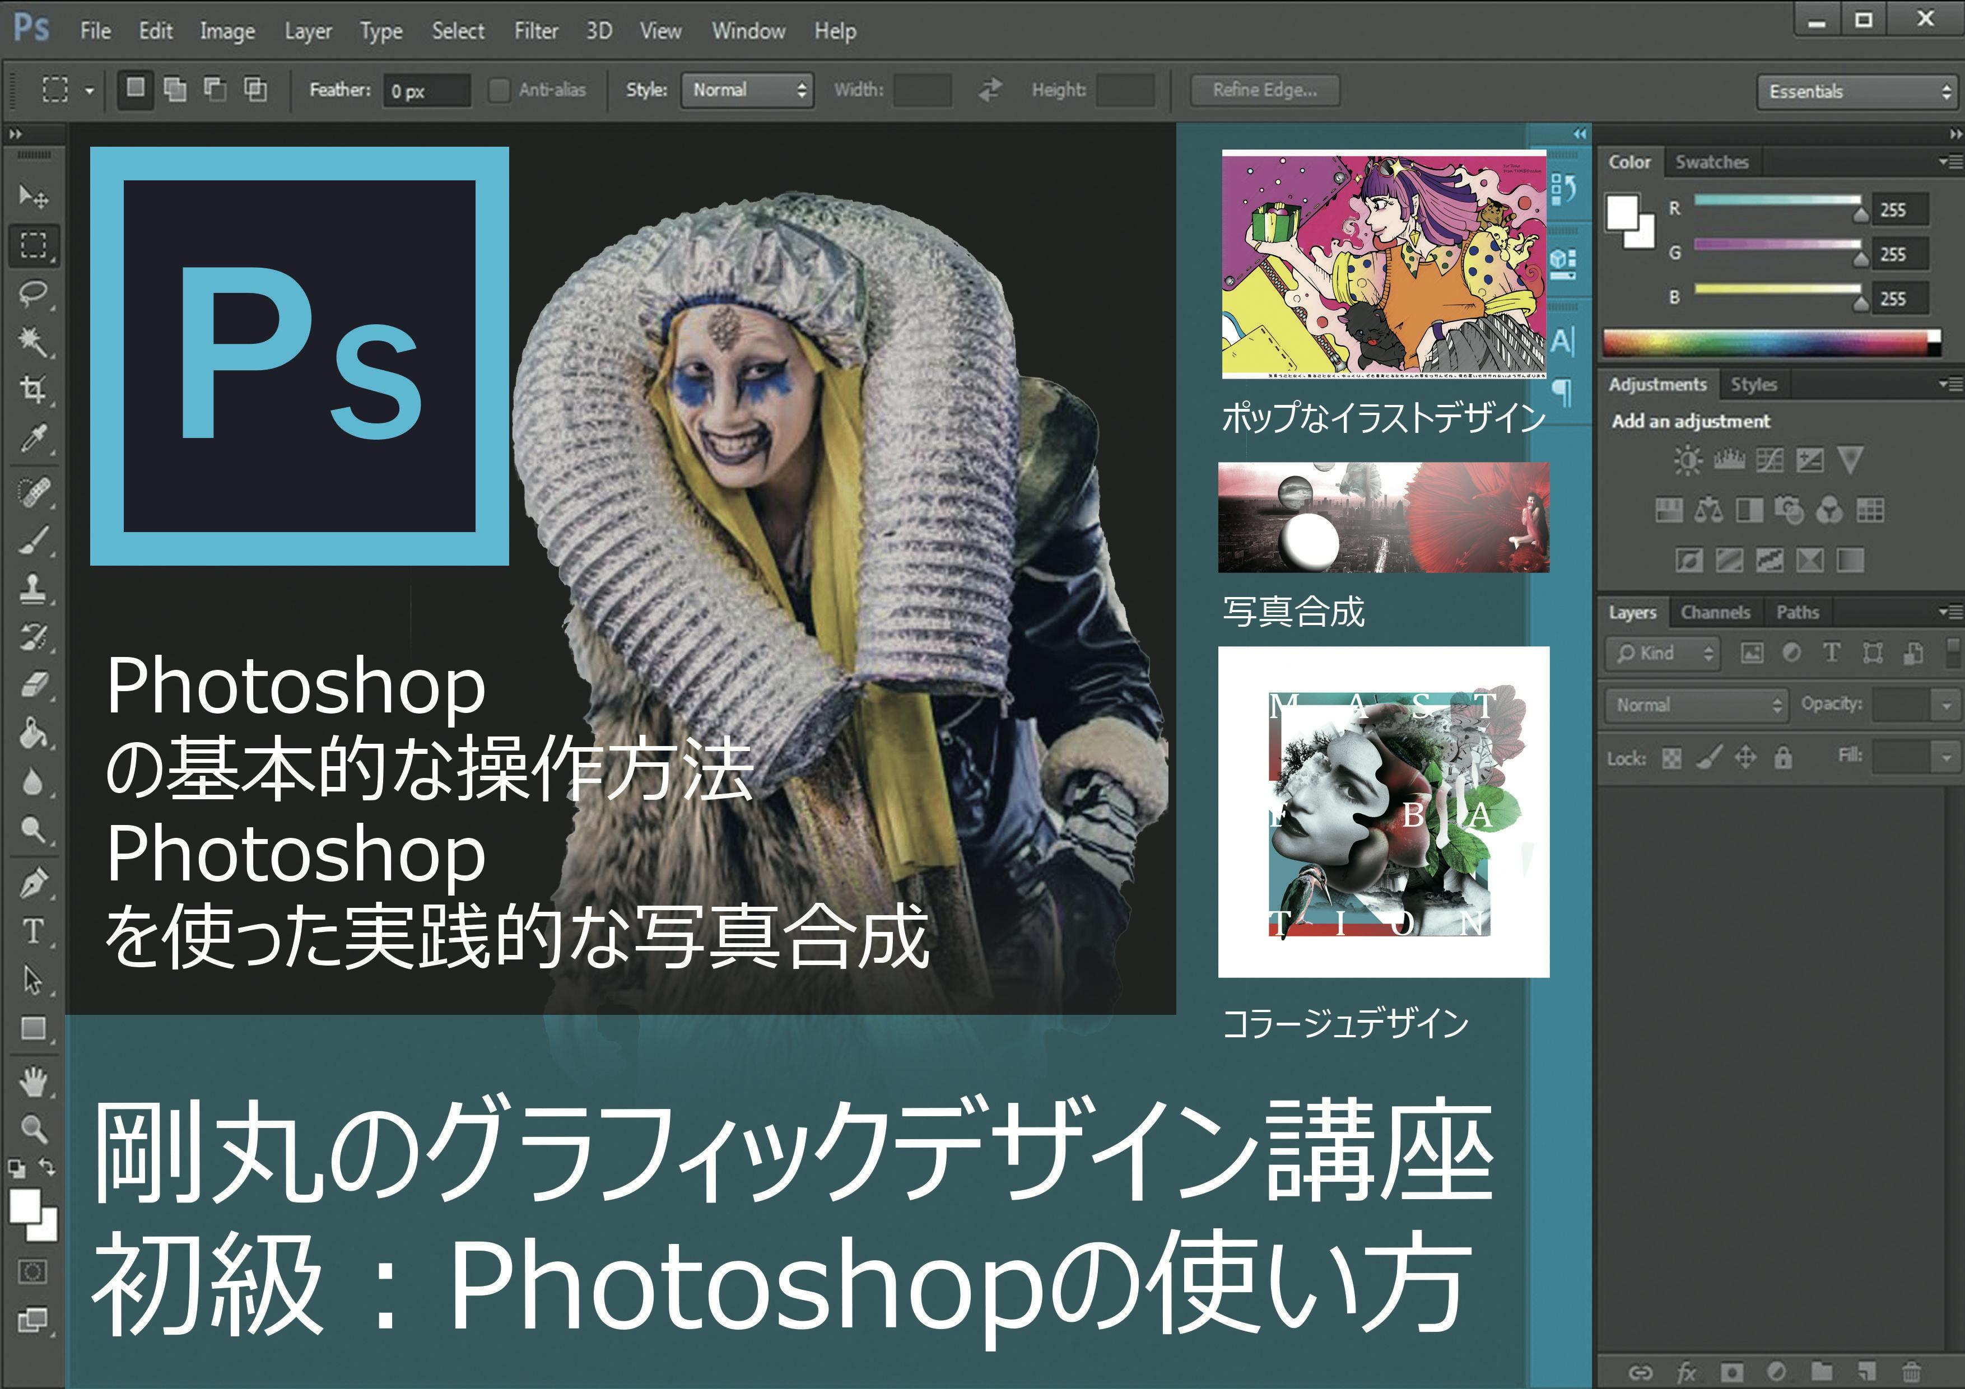This screenshot has height=1389, width=1965.
Task: Select the Eyedropper tool
Action: point(34,438)
